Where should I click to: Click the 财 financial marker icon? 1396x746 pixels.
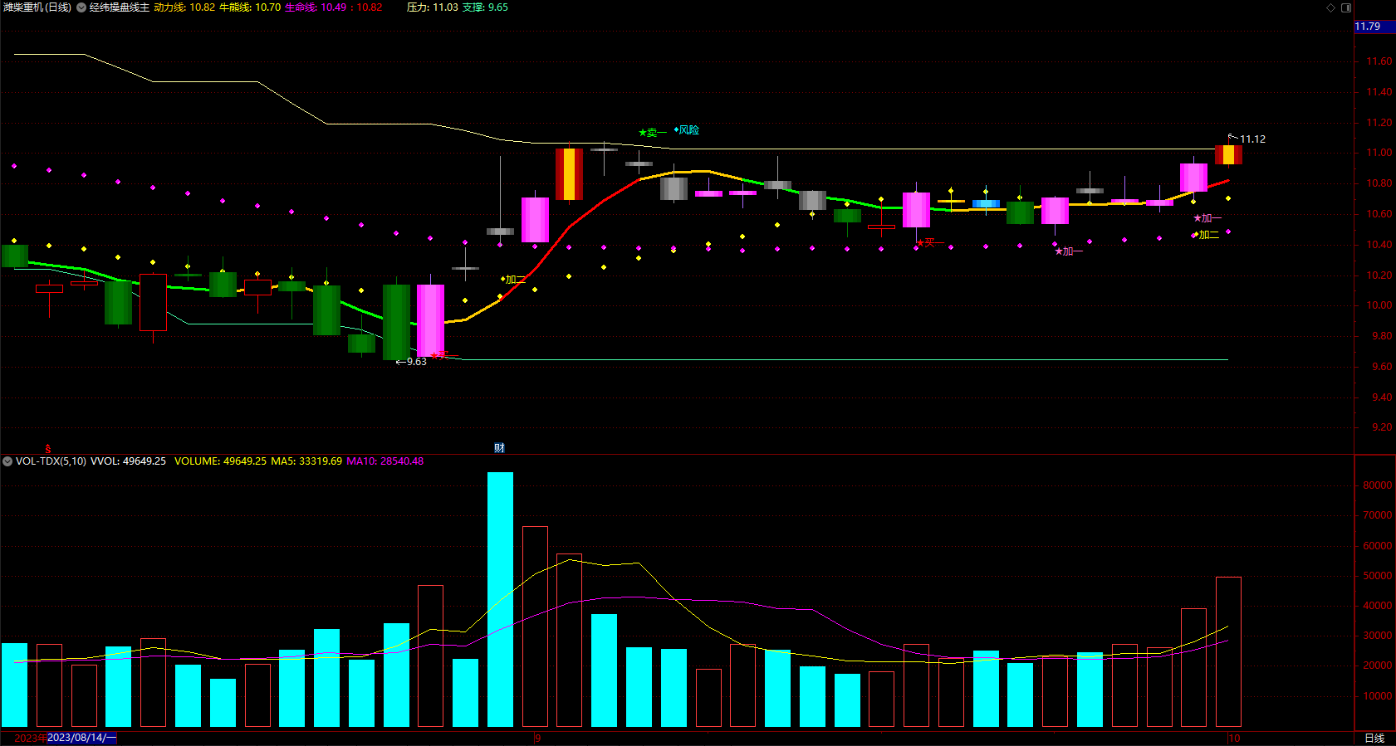[499, 448]
